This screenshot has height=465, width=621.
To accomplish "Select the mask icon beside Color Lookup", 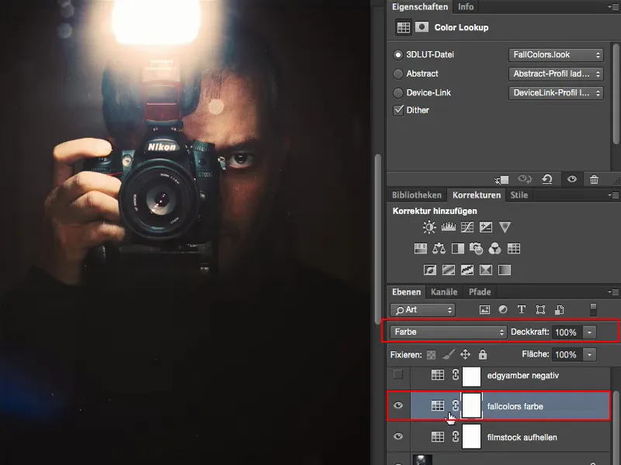I will coord(422,27).
